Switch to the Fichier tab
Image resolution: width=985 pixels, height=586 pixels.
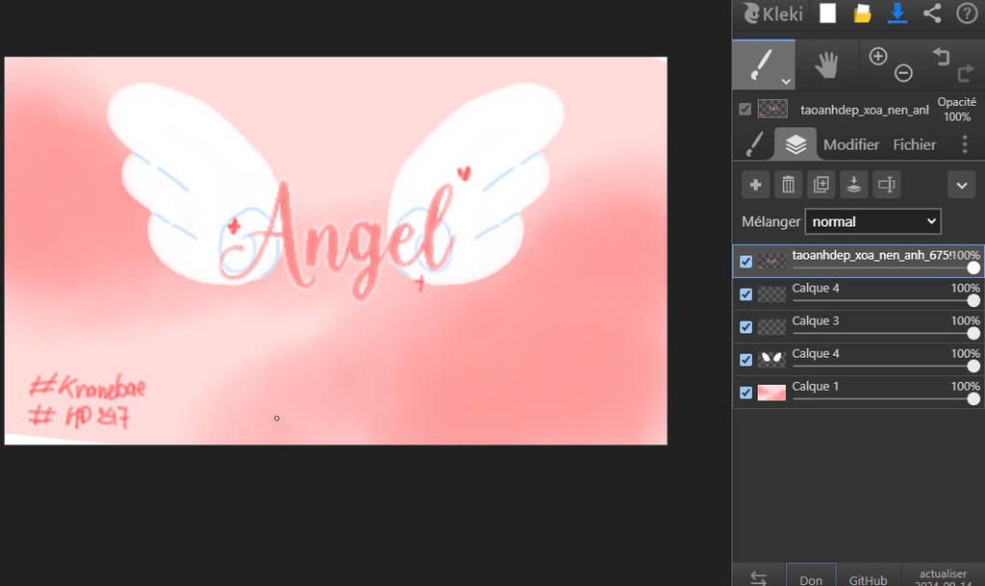coord(914,144)
